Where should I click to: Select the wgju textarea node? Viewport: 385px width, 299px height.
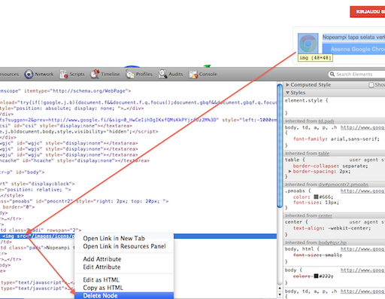[x=69, y=154]
